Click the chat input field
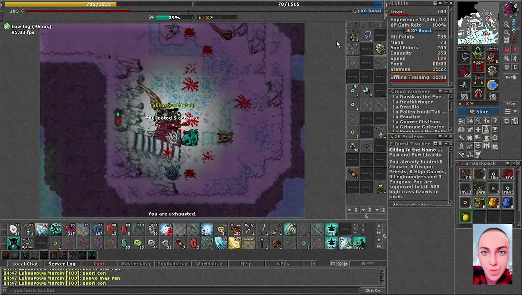This screenshot has width=522, height=295. click(x=185, y=290)
